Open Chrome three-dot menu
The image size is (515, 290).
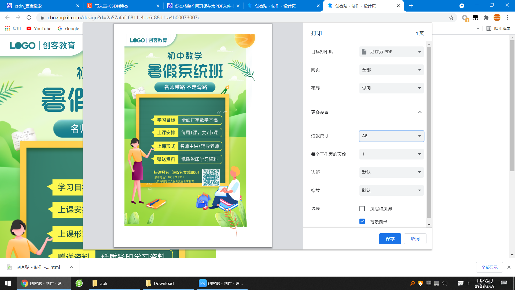click(x=507, y=18)
